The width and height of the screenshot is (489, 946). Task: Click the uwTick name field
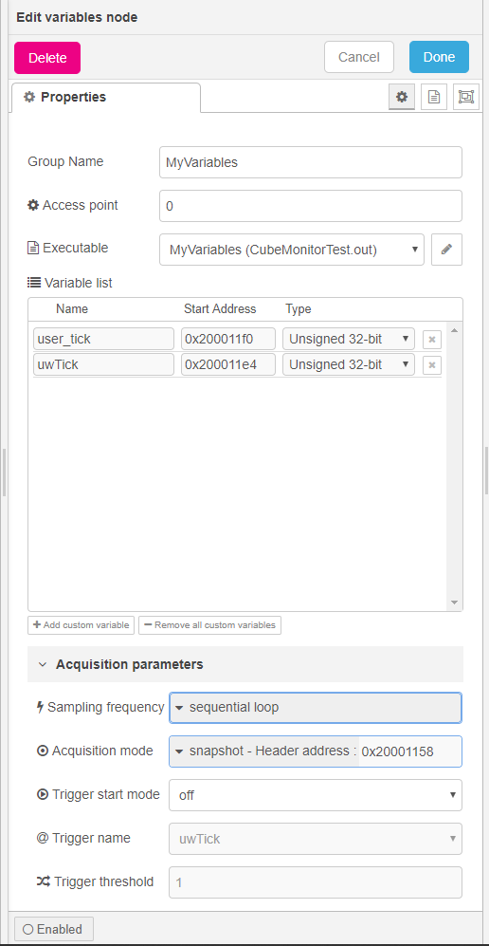[x=103, y=364]
